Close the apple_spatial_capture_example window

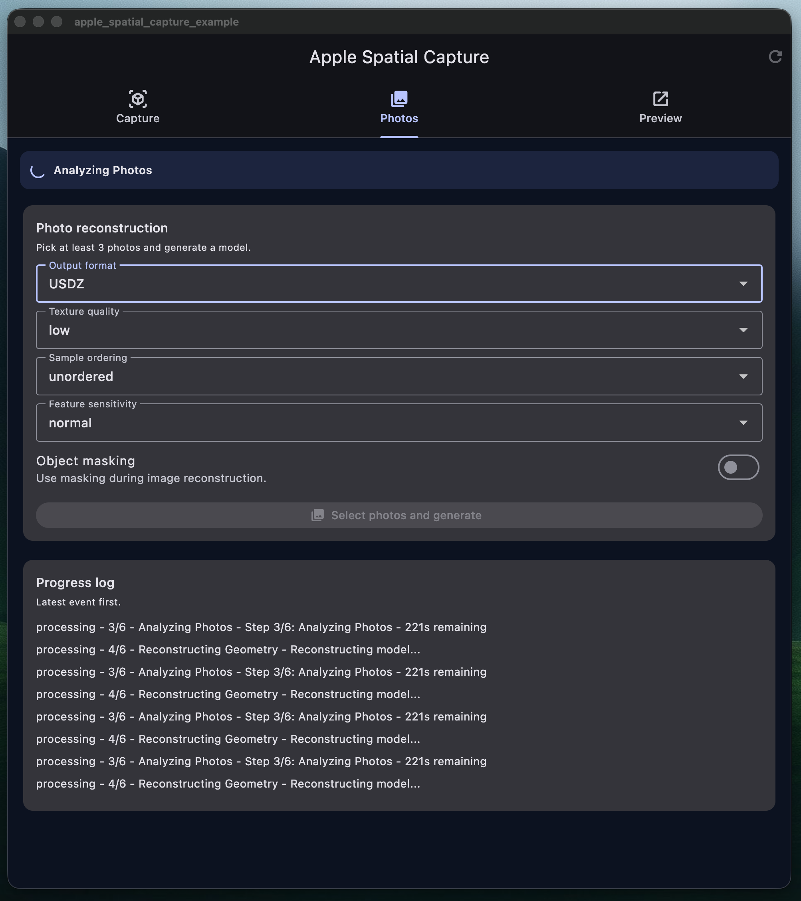[x=20, y=22]
